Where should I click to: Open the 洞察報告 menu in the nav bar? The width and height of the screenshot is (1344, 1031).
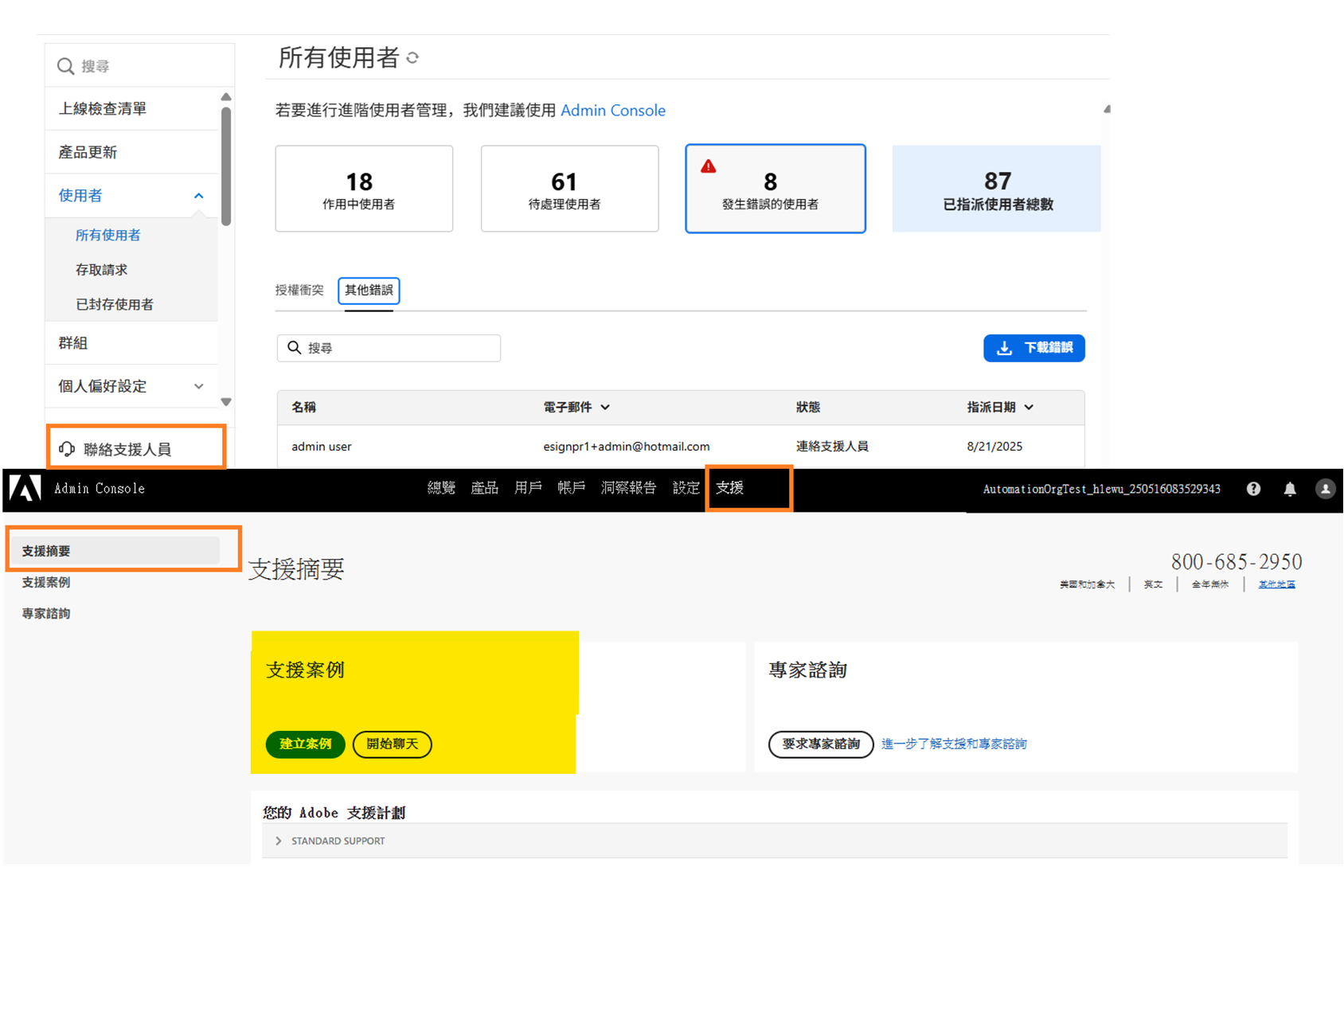[x=628, y=489]
